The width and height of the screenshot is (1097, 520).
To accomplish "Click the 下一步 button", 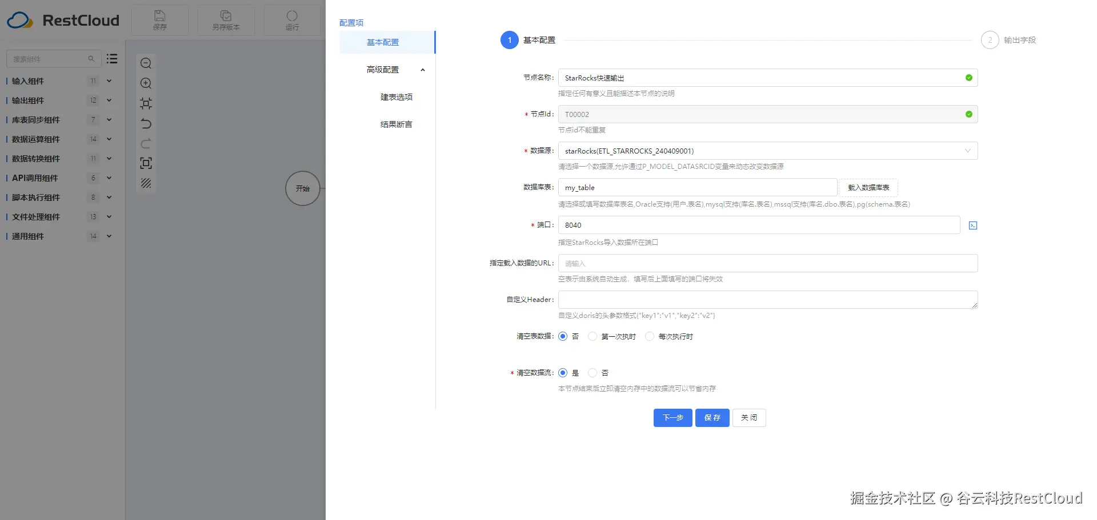I will [x=673, y=418].
